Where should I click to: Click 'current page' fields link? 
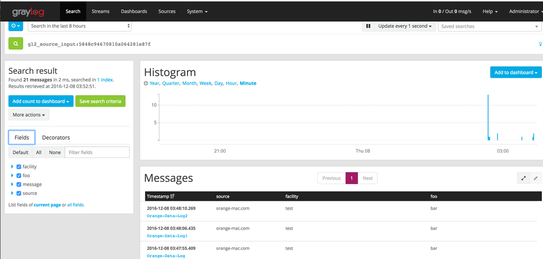(x=47, y=205)
